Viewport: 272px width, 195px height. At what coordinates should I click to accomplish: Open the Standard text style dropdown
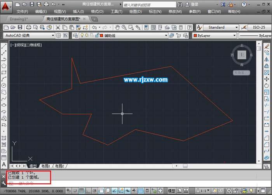point(221,28)
